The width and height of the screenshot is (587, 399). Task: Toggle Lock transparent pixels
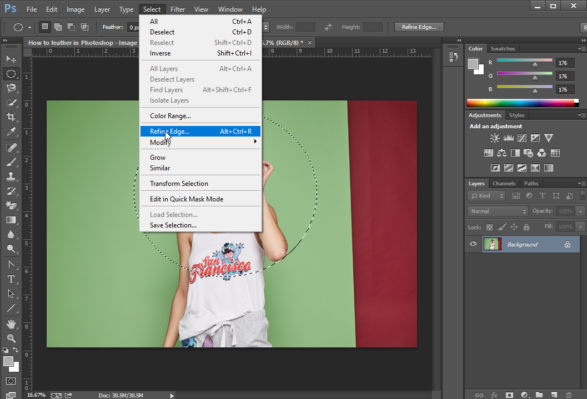pos(489,227)
